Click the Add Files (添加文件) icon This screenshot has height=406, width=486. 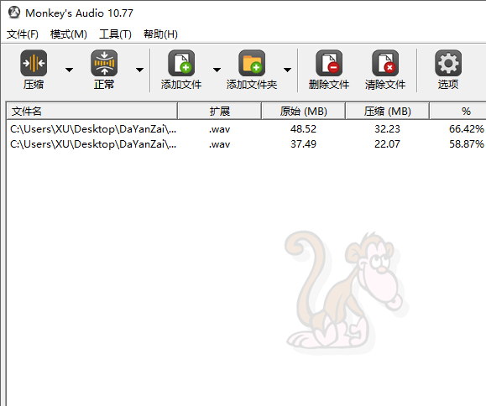click(x=181, y=63)
